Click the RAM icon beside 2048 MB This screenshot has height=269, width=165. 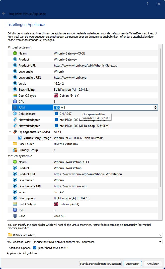click(x=15, y=216)
